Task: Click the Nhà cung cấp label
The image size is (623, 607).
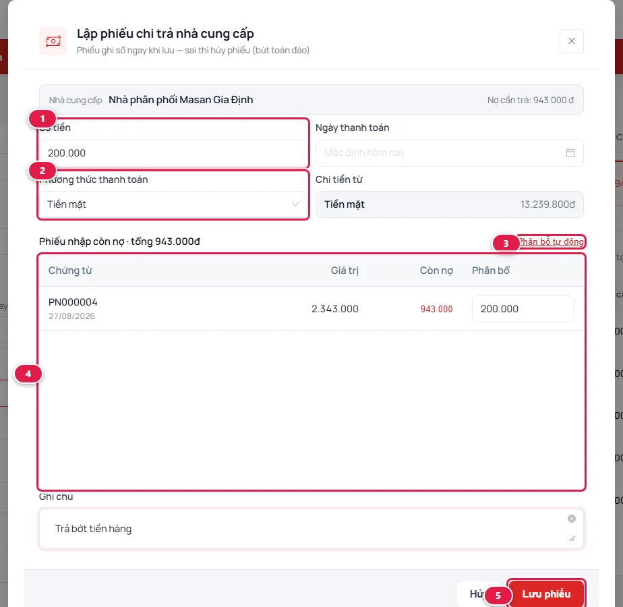Action: [x=76, y=100]
